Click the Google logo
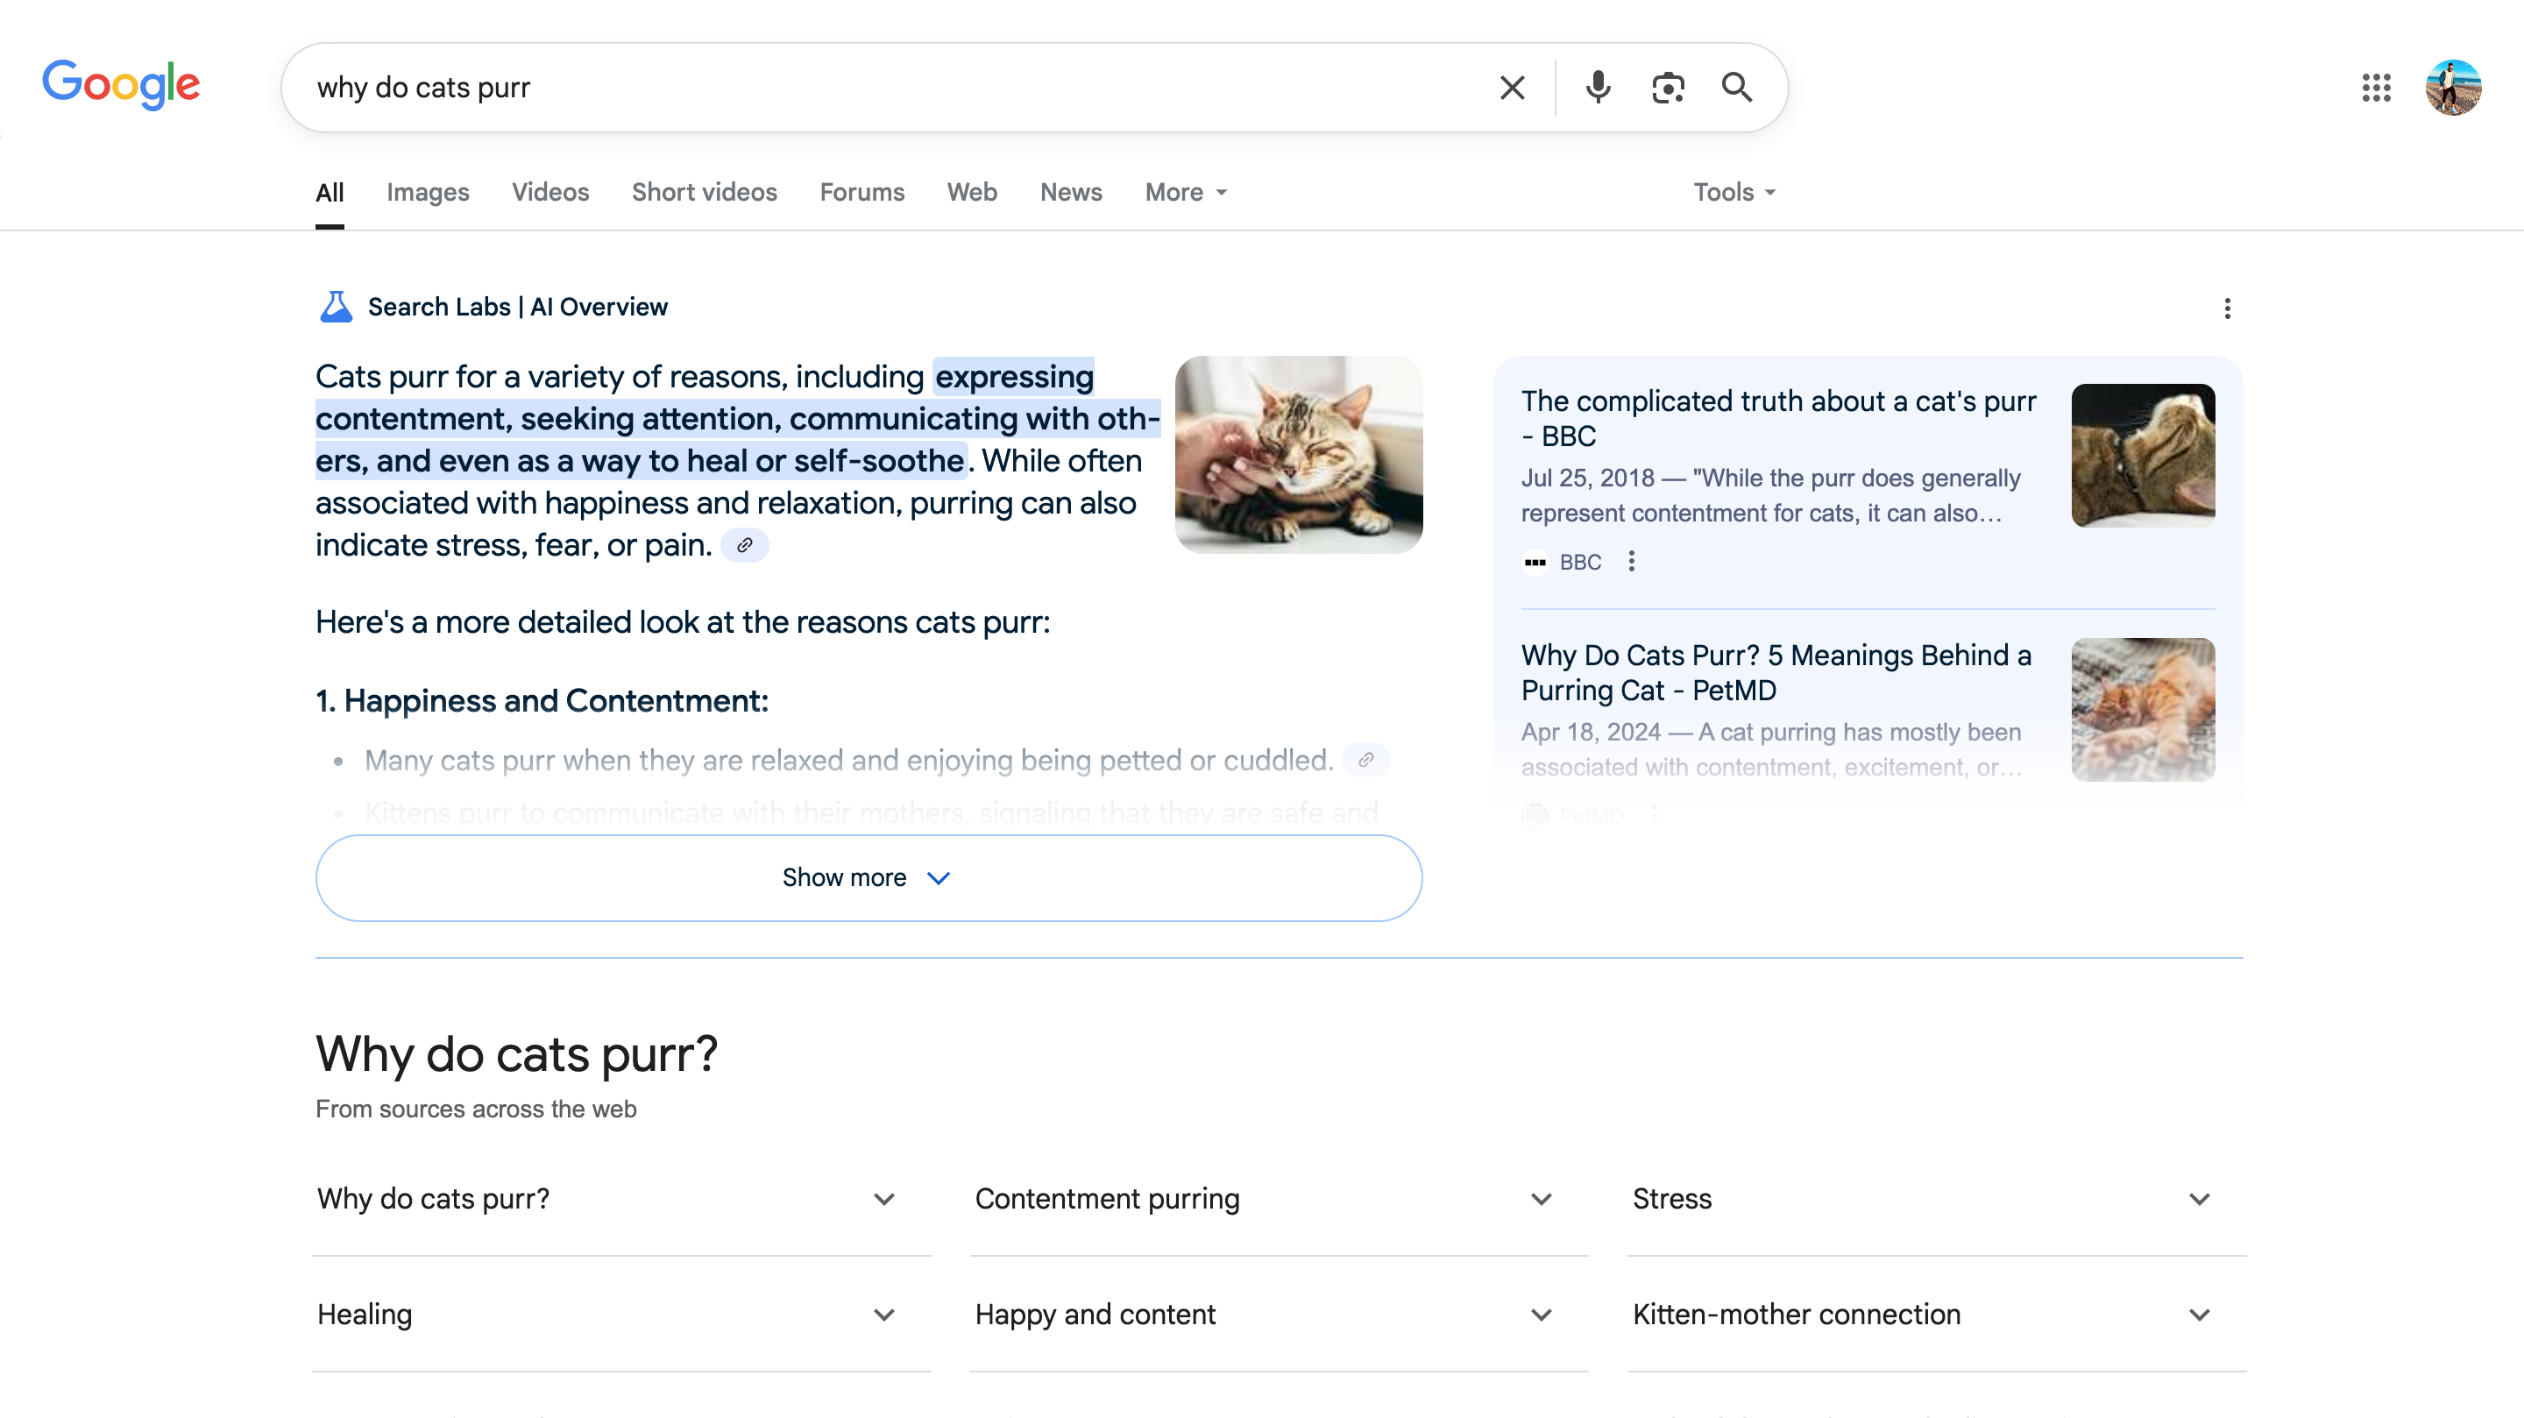 (x=121, y=84)
